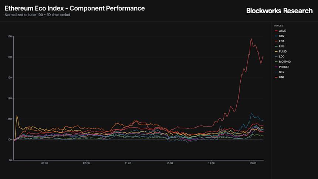Toggle ENA legend entry
The image size is (318, 179).
[281, 41]
